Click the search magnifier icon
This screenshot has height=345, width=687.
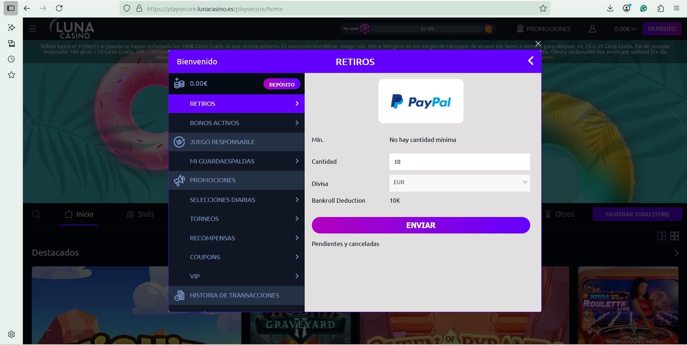click(36, 214)
